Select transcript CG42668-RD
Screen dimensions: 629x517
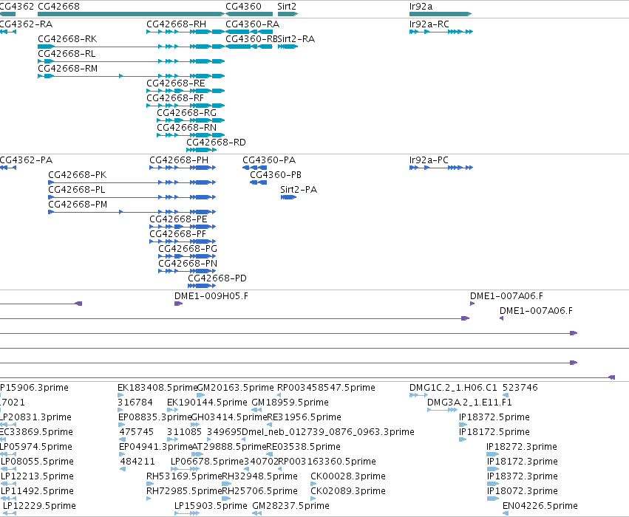217,143
